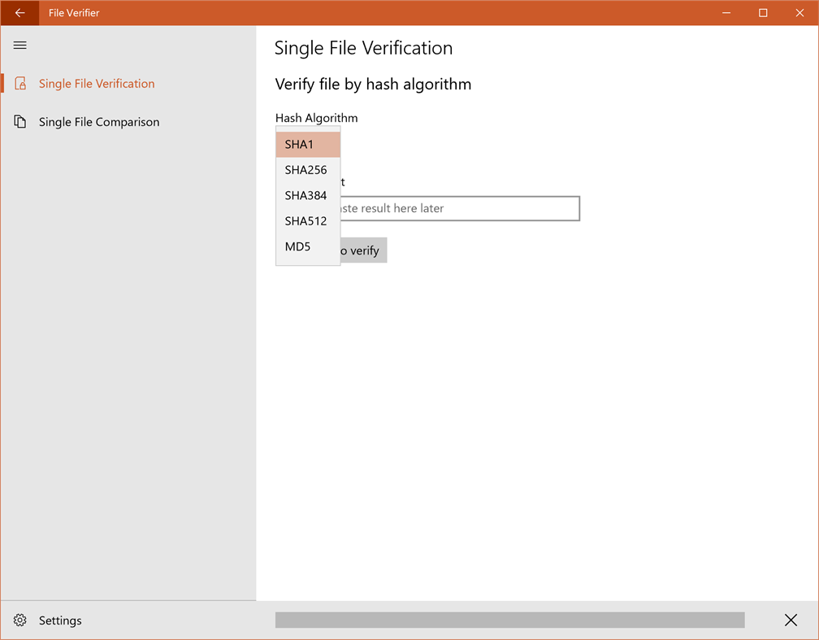Switch to Single File Comparison page

[99, 121]
